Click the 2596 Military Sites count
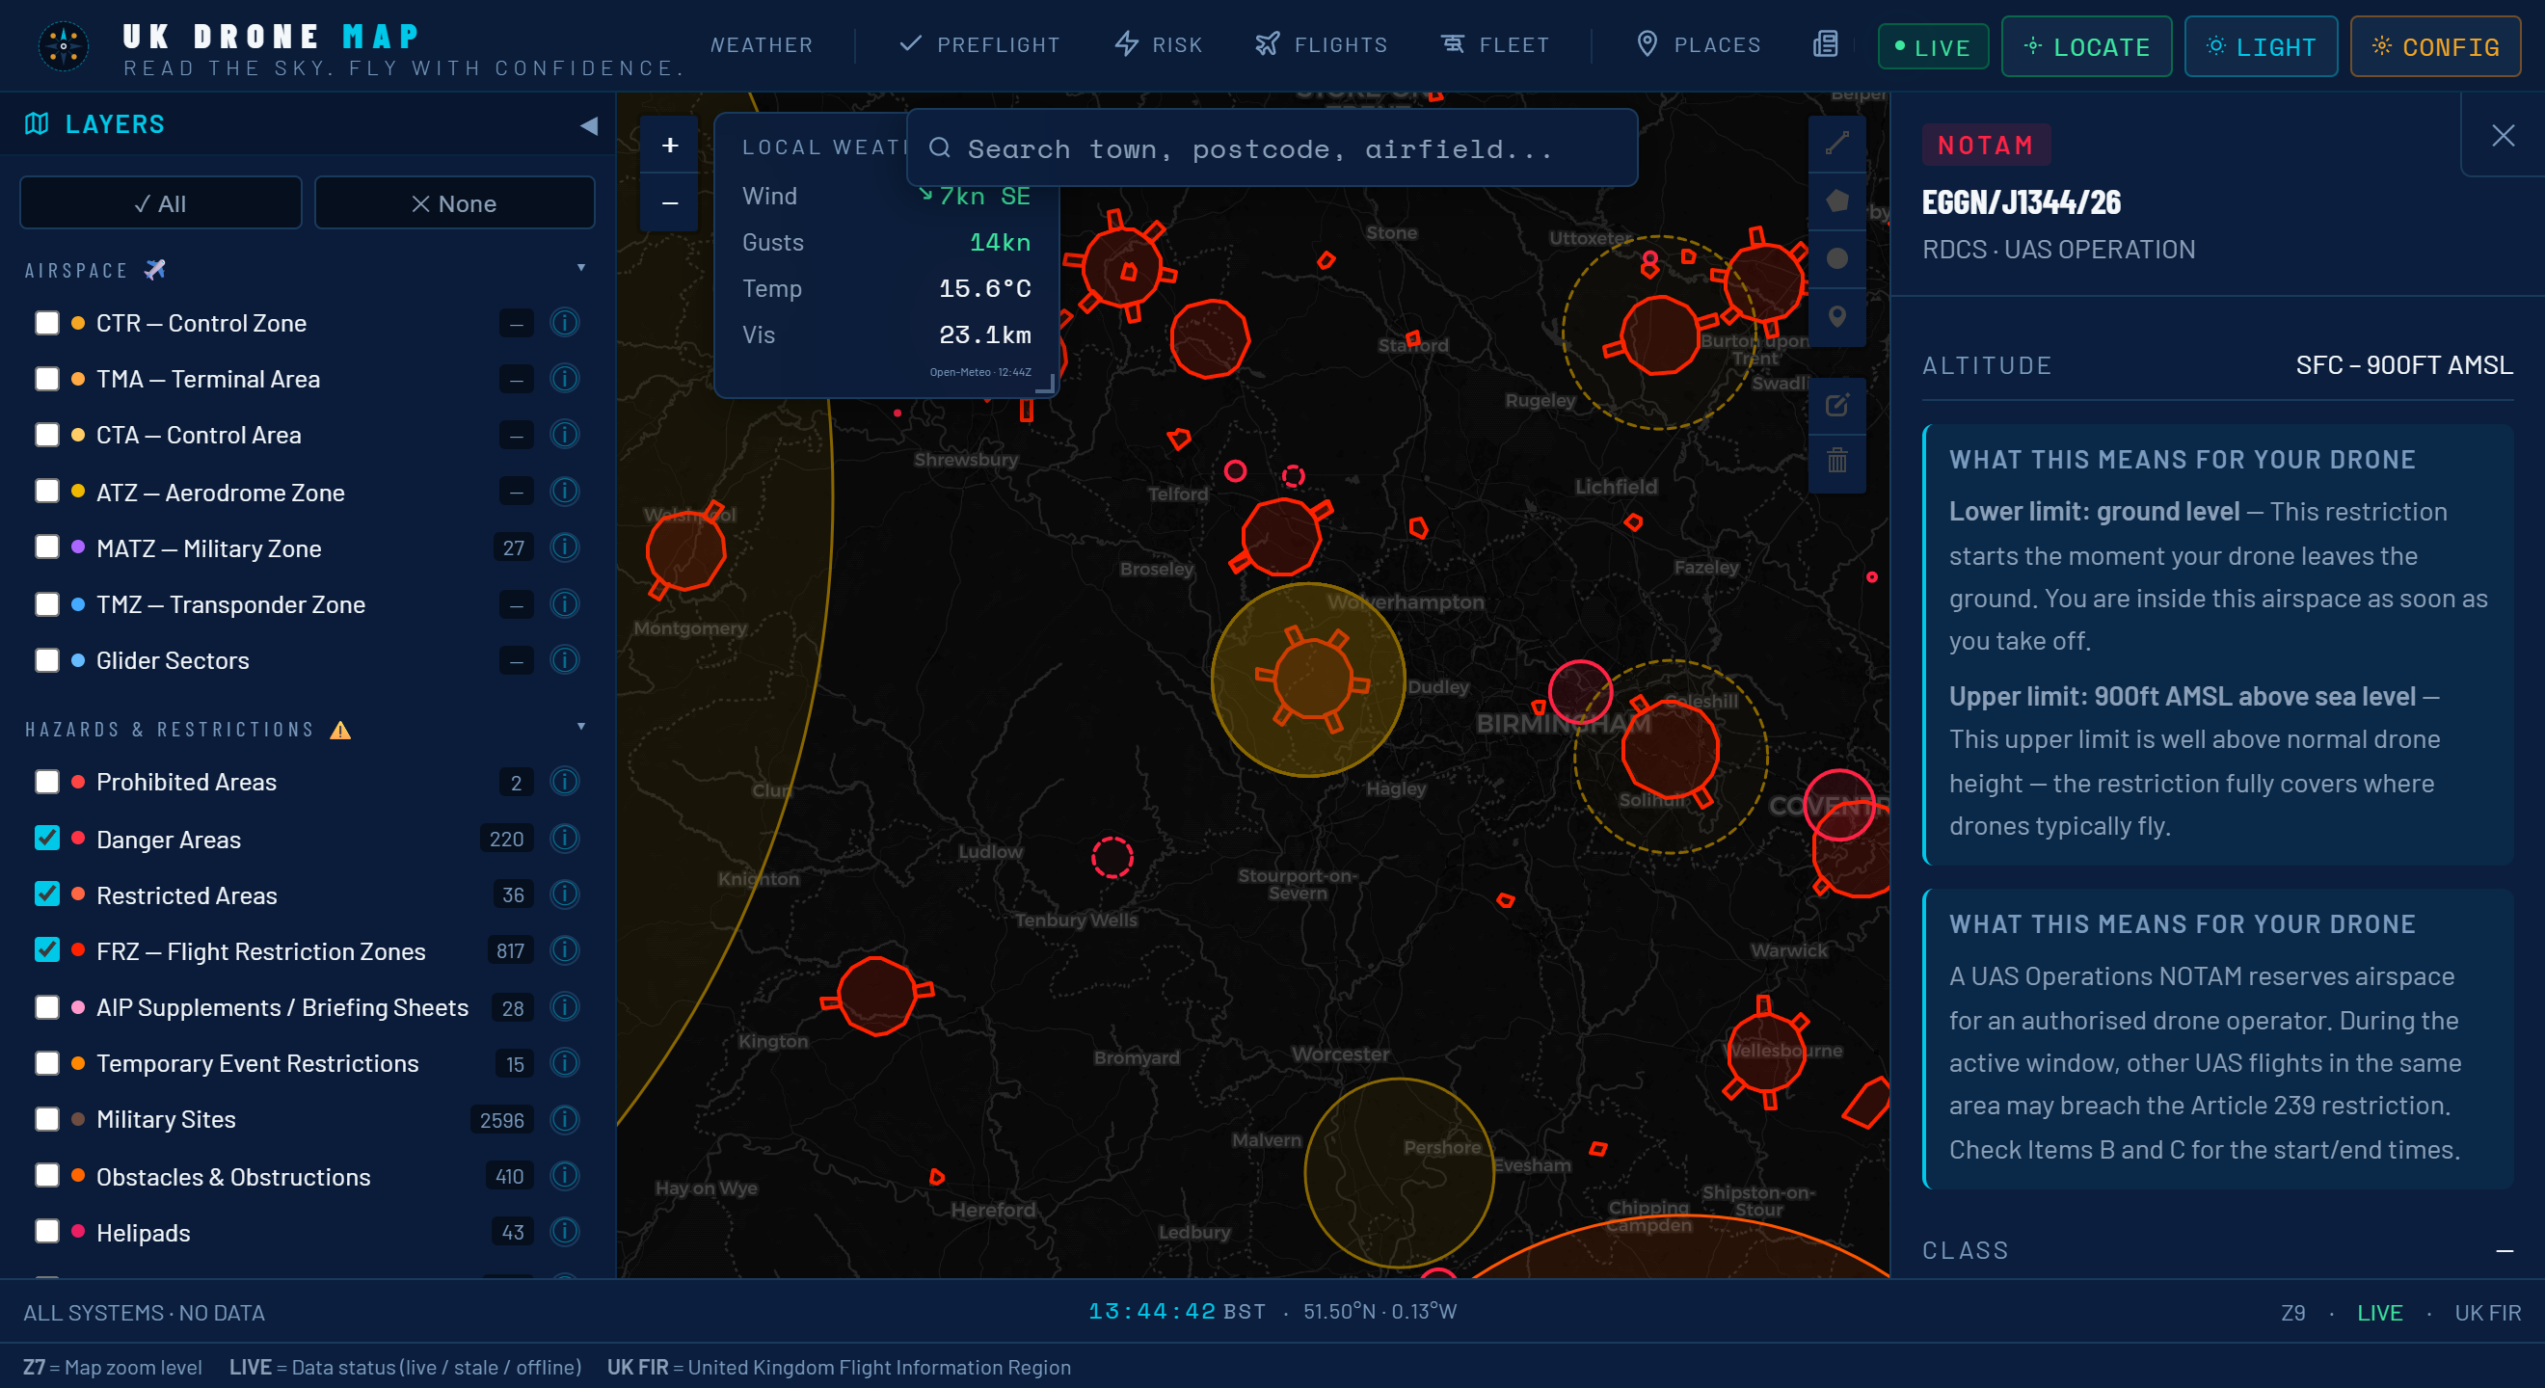The image size is (2545, 1388). 502,1119
